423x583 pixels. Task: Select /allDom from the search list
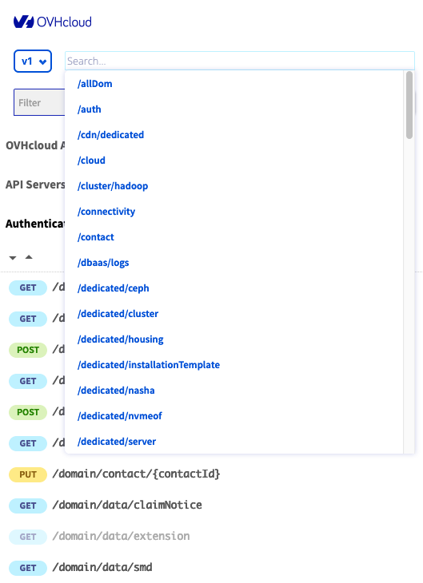coord(94,84)
